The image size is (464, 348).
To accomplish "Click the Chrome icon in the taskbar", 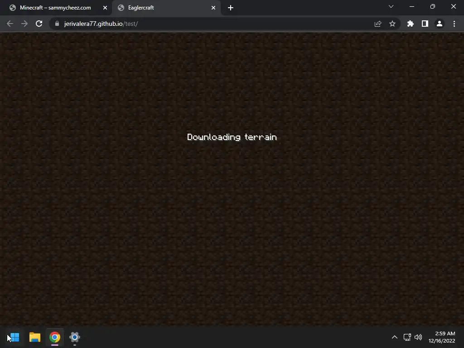I will 55,337.
